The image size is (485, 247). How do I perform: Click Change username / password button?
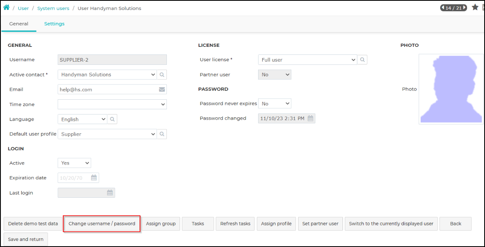(102, 224)
